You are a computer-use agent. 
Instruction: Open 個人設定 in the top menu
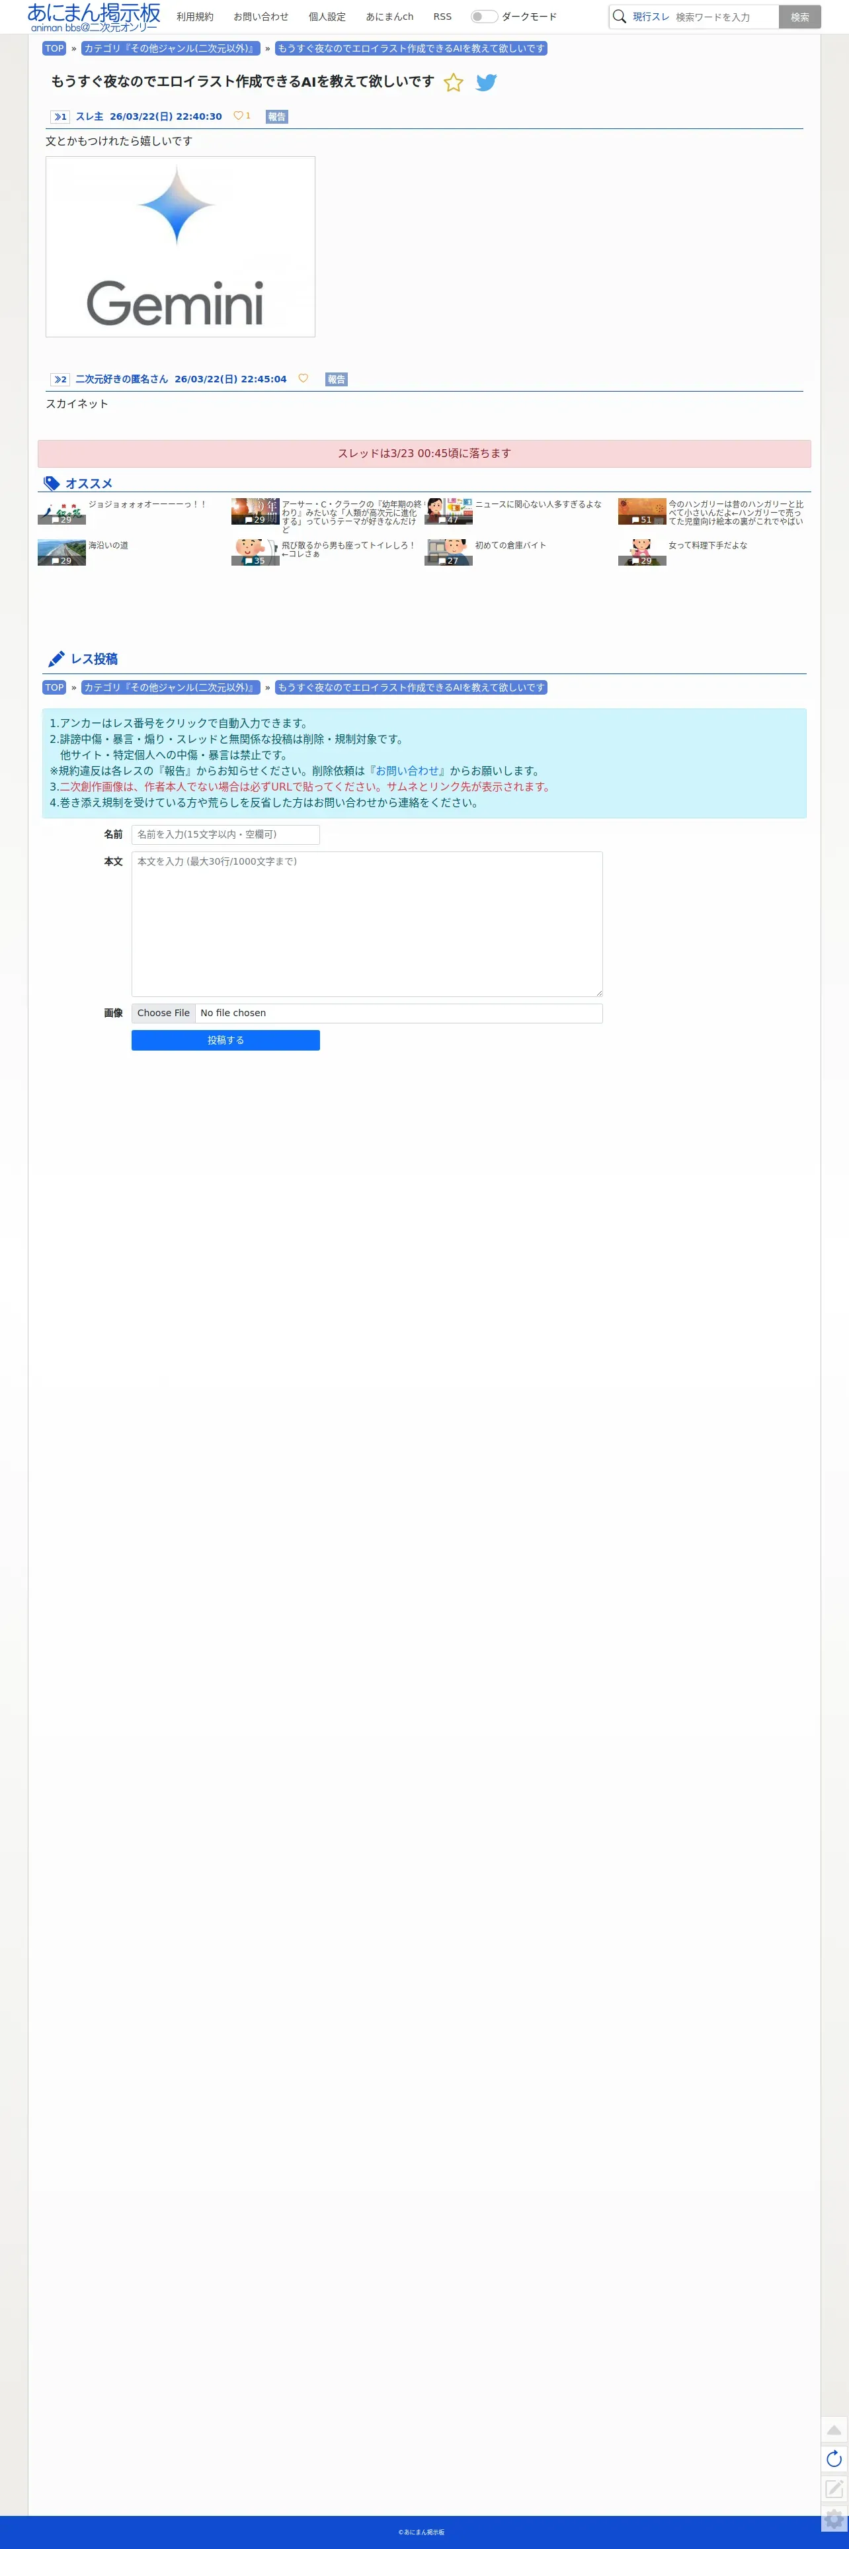coord(327,17)
